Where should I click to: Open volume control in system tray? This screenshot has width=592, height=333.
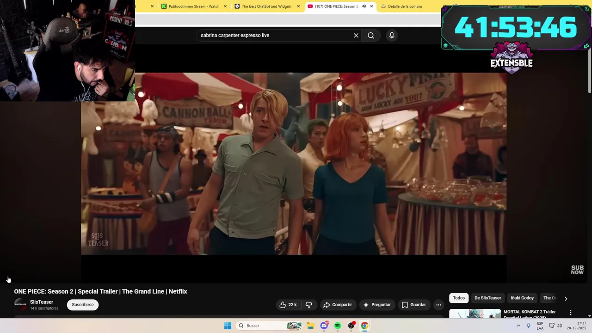559,326
